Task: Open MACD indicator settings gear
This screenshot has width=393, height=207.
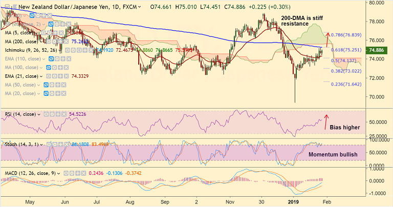Action: (72, 173)
